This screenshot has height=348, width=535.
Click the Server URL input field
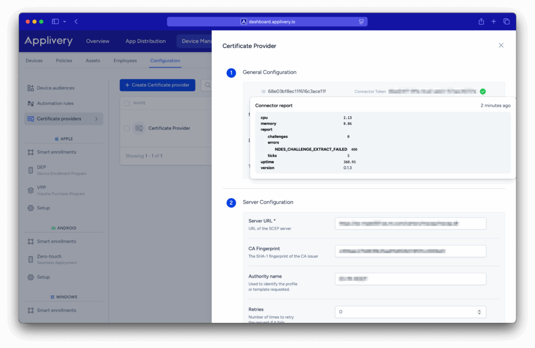coord(410,224)
